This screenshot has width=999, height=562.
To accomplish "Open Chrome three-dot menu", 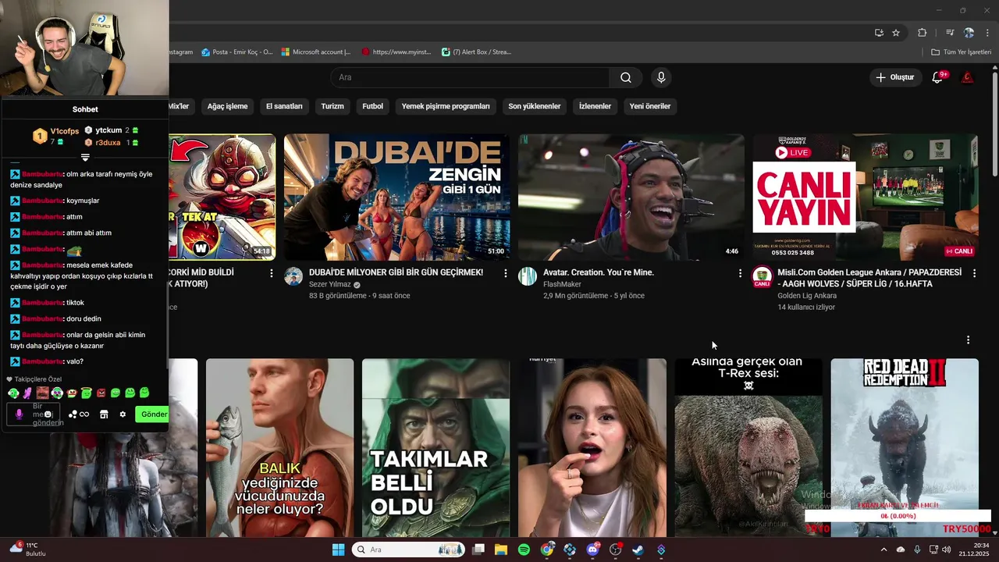I will [988, 33].
